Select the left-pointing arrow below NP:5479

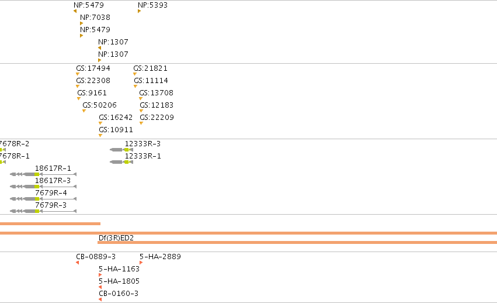(x=75, y=11)
